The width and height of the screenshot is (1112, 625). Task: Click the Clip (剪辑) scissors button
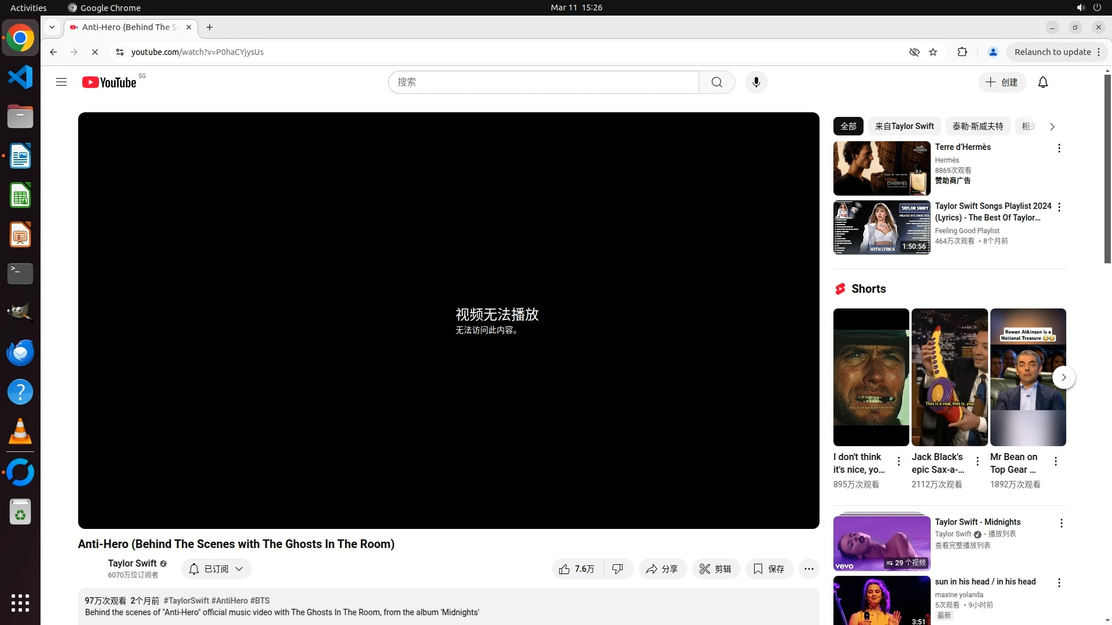[x=715, y=569]
